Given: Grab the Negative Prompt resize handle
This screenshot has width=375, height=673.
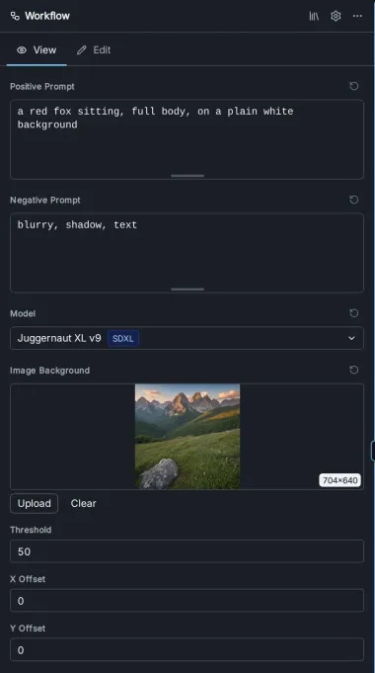Looking at the screenshot, I should point(187,290).
